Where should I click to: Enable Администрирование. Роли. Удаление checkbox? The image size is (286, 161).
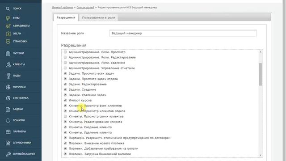[x=65, y=63]
